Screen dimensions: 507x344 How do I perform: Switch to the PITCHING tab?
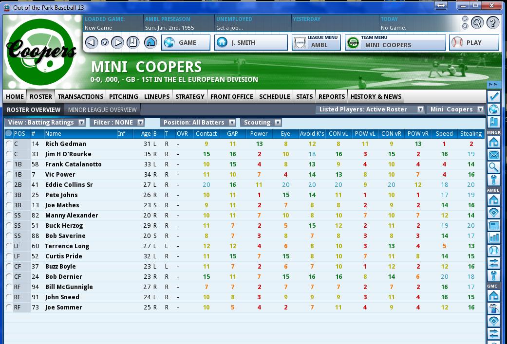pyautogui.click(x=124, y=96)
